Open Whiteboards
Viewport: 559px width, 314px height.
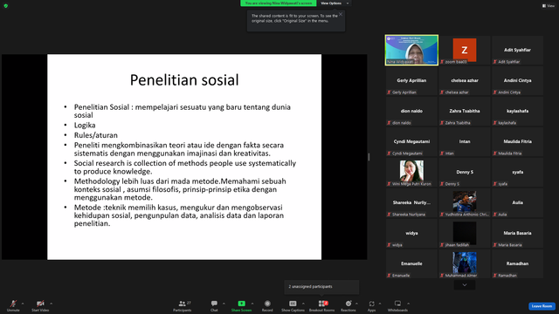(x=397, y=305)
